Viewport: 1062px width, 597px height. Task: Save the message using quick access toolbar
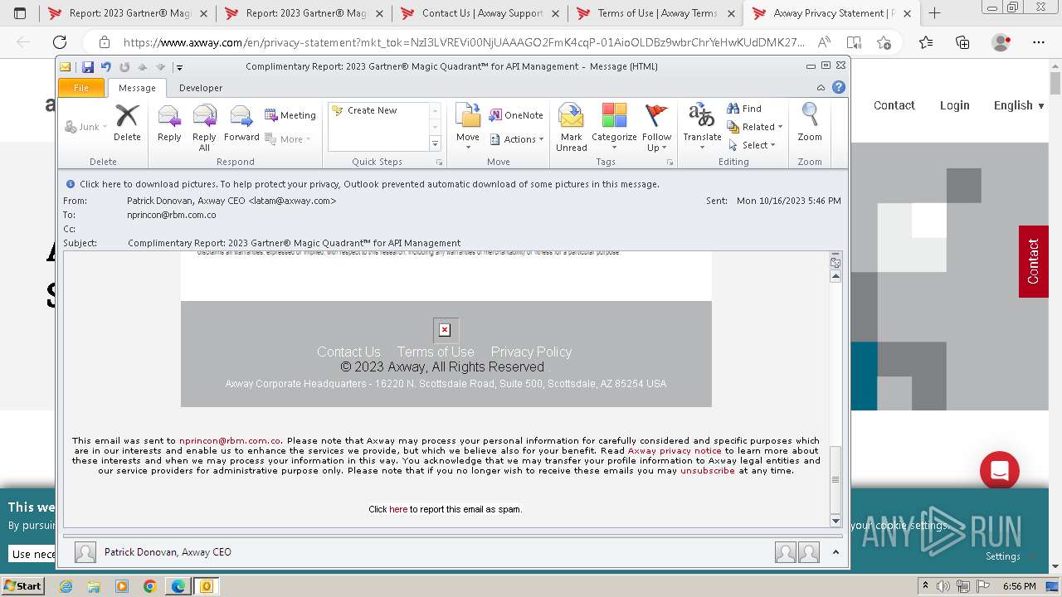[87, 67]
